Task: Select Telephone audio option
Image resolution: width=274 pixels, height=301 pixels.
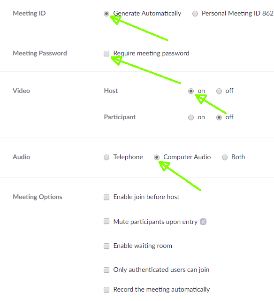Action: (x=107, y=157)
